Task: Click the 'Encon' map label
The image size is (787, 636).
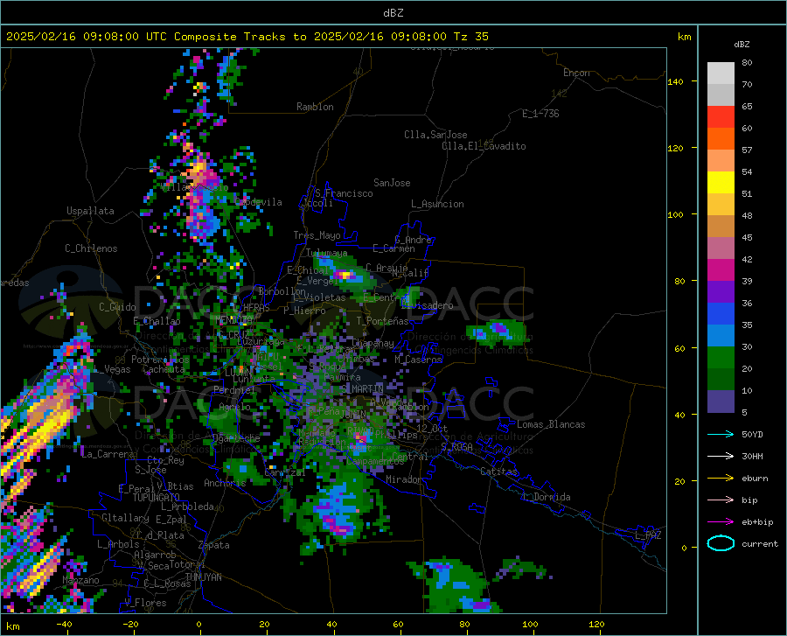Action: click(576, 73)
